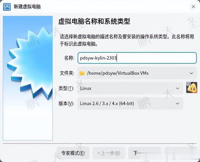Click the Linux 2.6 64-bit OS badge icon
Viewport: 200px width, 162px height.
coord(192,88)
